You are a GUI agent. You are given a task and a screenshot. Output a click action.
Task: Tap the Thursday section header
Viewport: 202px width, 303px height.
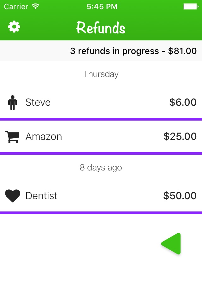point(101,74)
